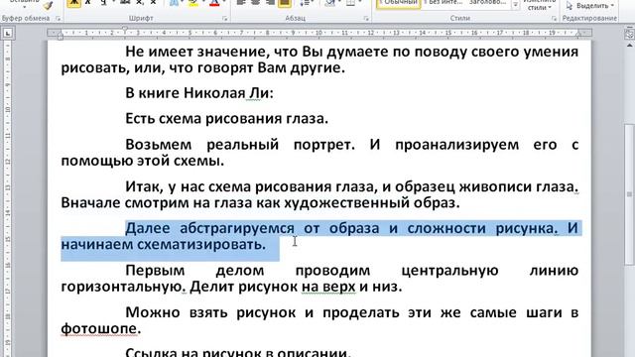The width and height of the screenshot is (635, 357).
Task: Apply subscript formatting
Action: click(x=140, y=3)
